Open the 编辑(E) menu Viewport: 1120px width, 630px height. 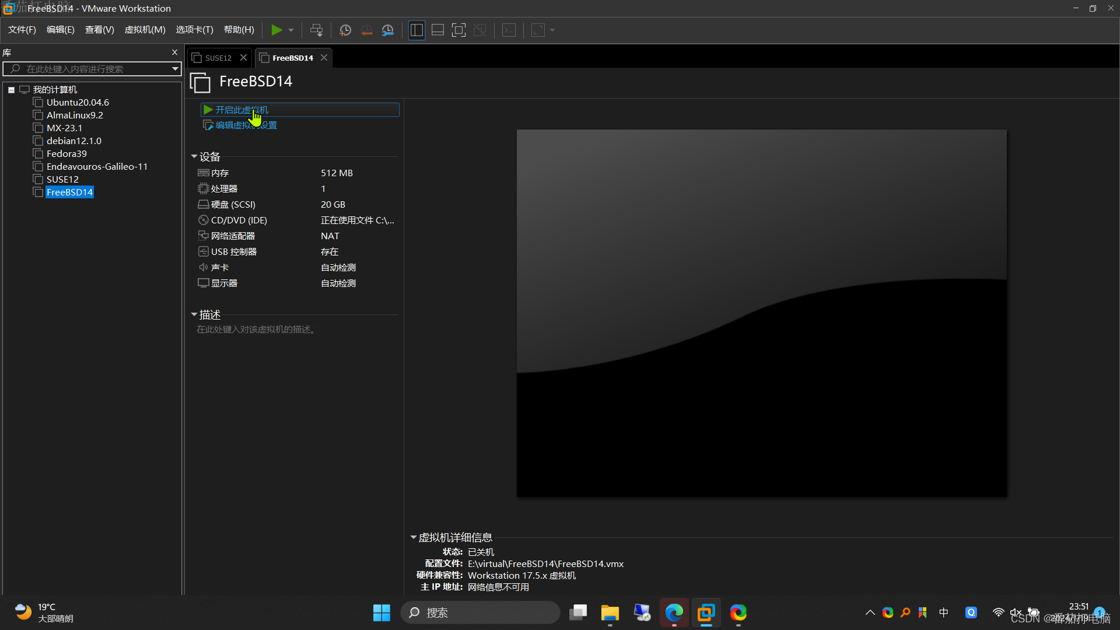[x=61, y=30]
